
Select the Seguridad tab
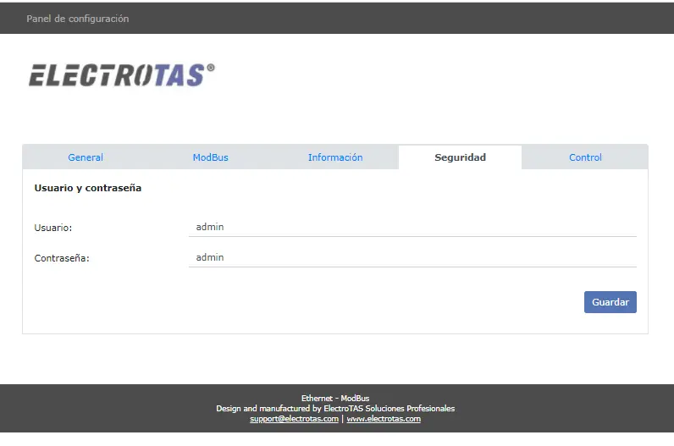click(460, 157)
